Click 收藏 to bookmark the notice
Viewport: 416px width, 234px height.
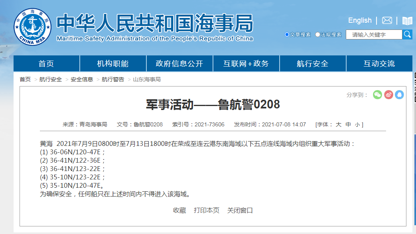click(179, 210)
